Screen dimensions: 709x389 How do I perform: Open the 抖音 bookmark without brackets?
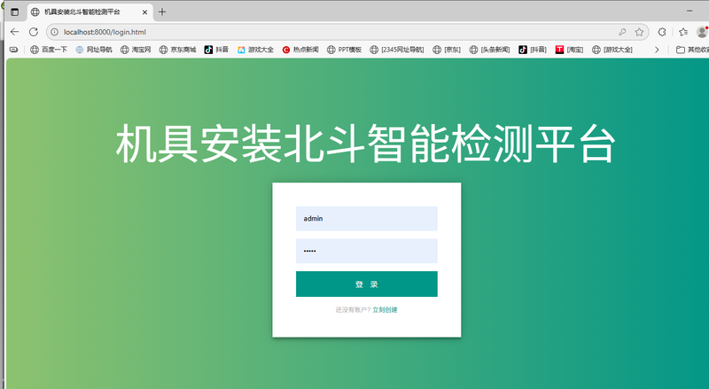click(216, 50)
